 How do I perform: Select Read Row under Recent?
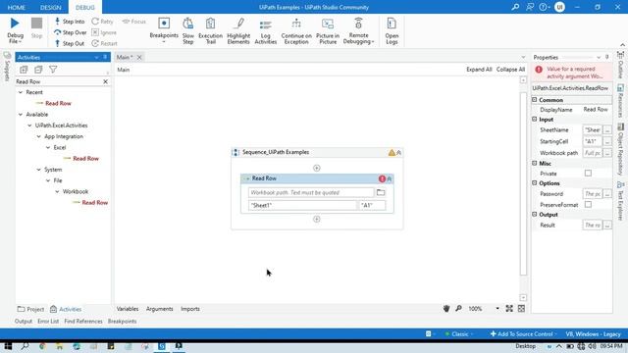58,103
